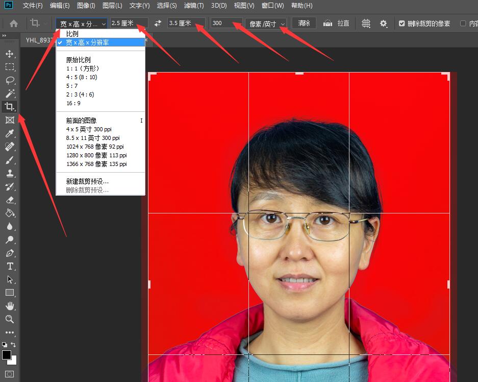Open the 图像 menu
The height and width of the screenshot is (382, 478).
(85, 6)
